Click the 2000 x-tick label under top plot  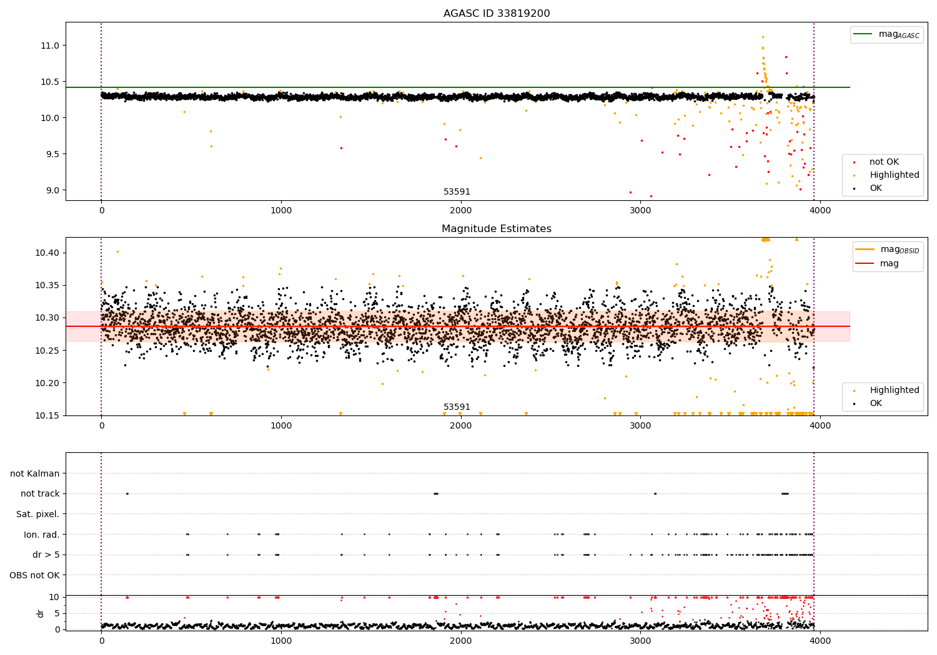(x=461, y=210)
